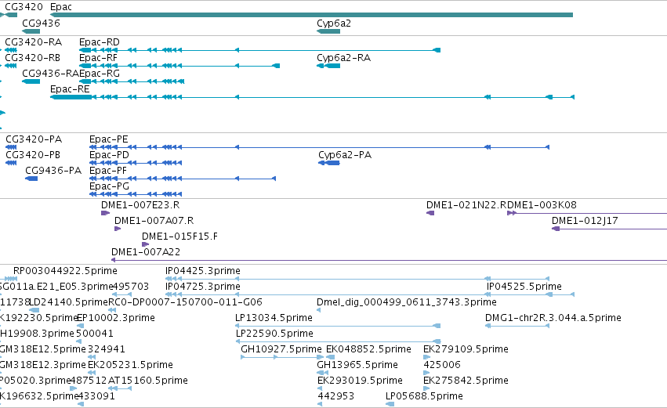Open the 433091 EST label
Image resolution: width=667 pixels, height=408 pixels.
(x=96, y=397)
